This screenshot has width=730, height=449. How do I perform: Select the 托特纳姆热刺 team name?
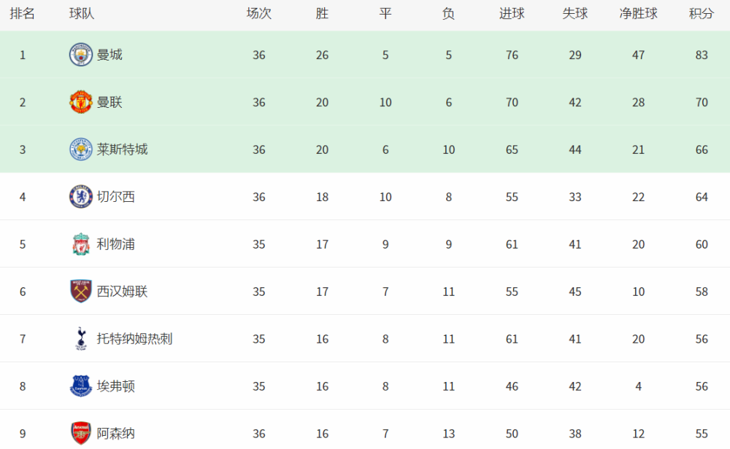coord(134,339)
